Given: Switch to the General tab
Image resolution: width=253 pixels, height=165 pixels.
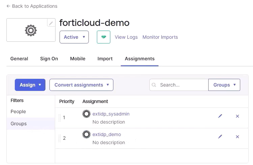Looking at the screenshot, I should coord(19,59).
